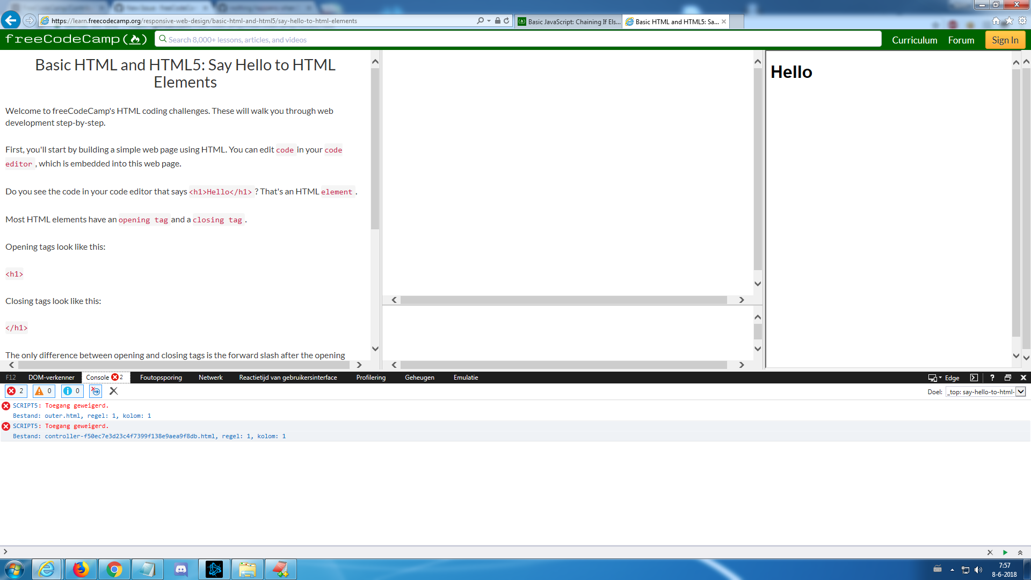1031x580 pixels.
Task: Open the device emulation screen icon
Action: tap(932, 378)
